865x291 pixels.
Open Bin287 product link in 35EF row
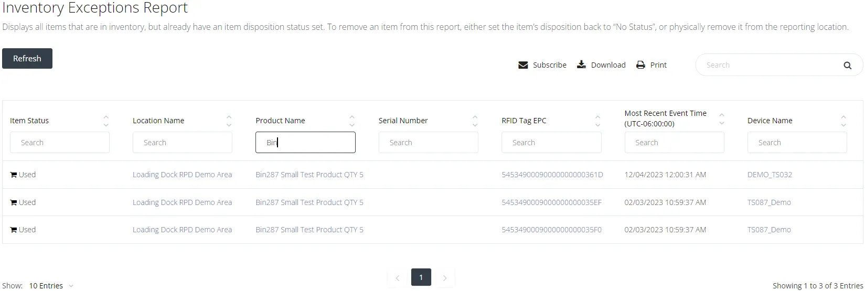309,202
